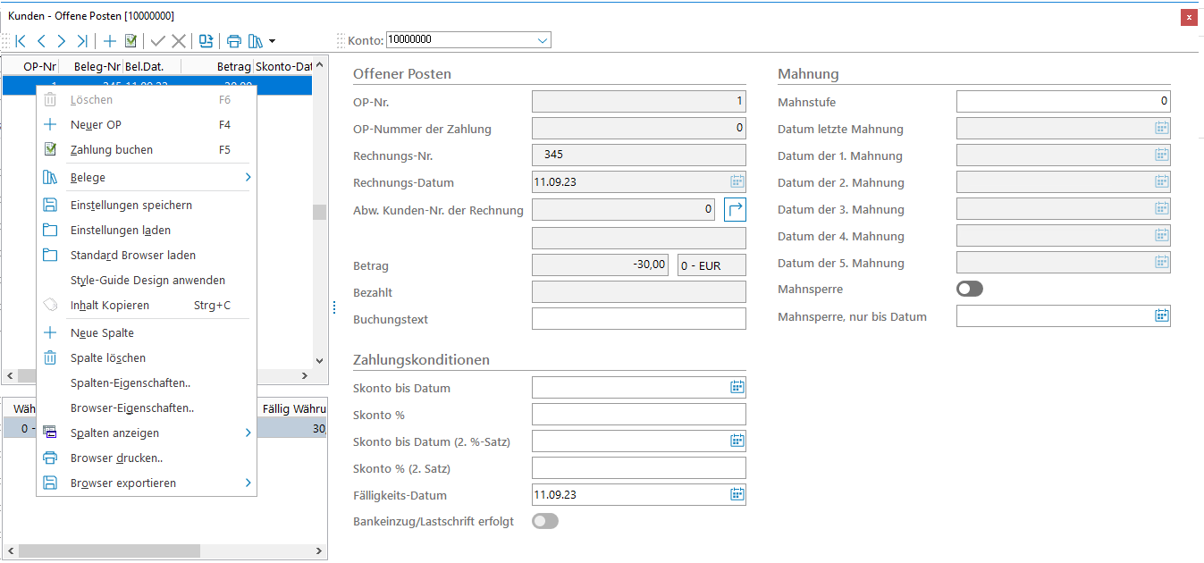Go to the next record arrow
Screen dimensions: 1204x563
61,41
